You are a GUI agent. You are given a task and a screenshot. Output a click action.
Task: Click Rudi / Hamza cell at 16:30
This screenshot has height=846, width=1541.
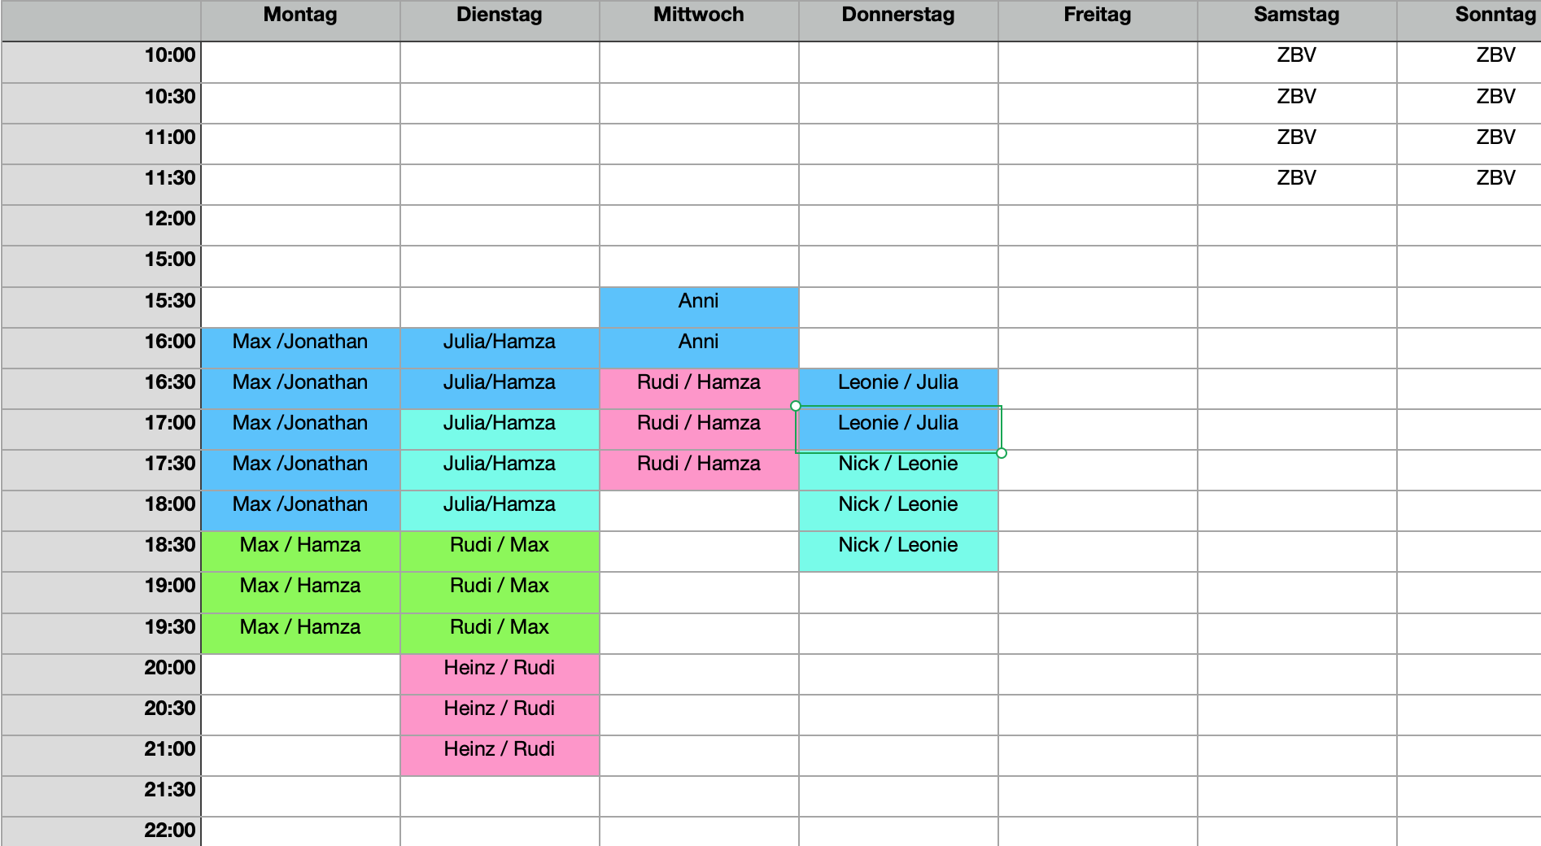point(699,389)
